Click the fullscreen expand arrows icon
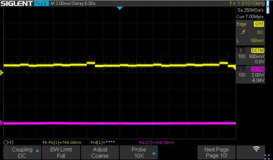 click(x=267, y=157)
